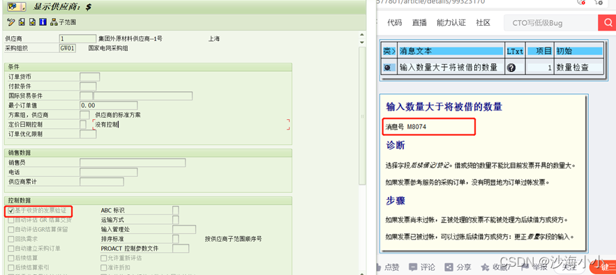This screenshot has width=616, height=275.
Task: Click the 运输方式 input field
Action: [x=176, y=220]
